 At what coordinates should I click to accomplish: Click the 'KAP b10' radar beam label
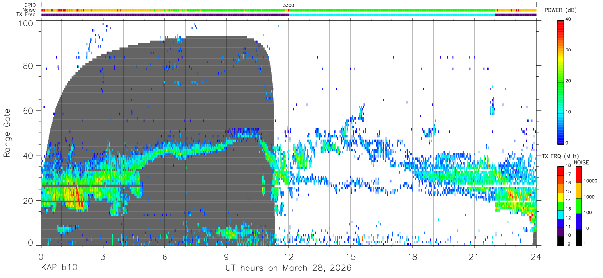58,268
